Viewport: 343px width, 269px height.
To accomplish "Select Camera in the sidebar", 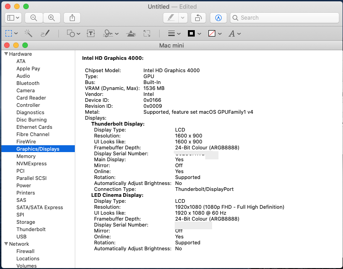I will (26, 90).
